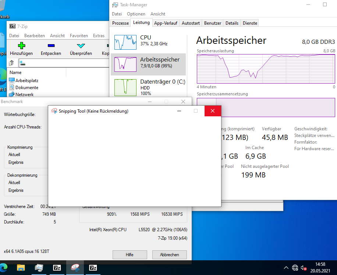Switch to the Dienste tab

tap(250, 23)
